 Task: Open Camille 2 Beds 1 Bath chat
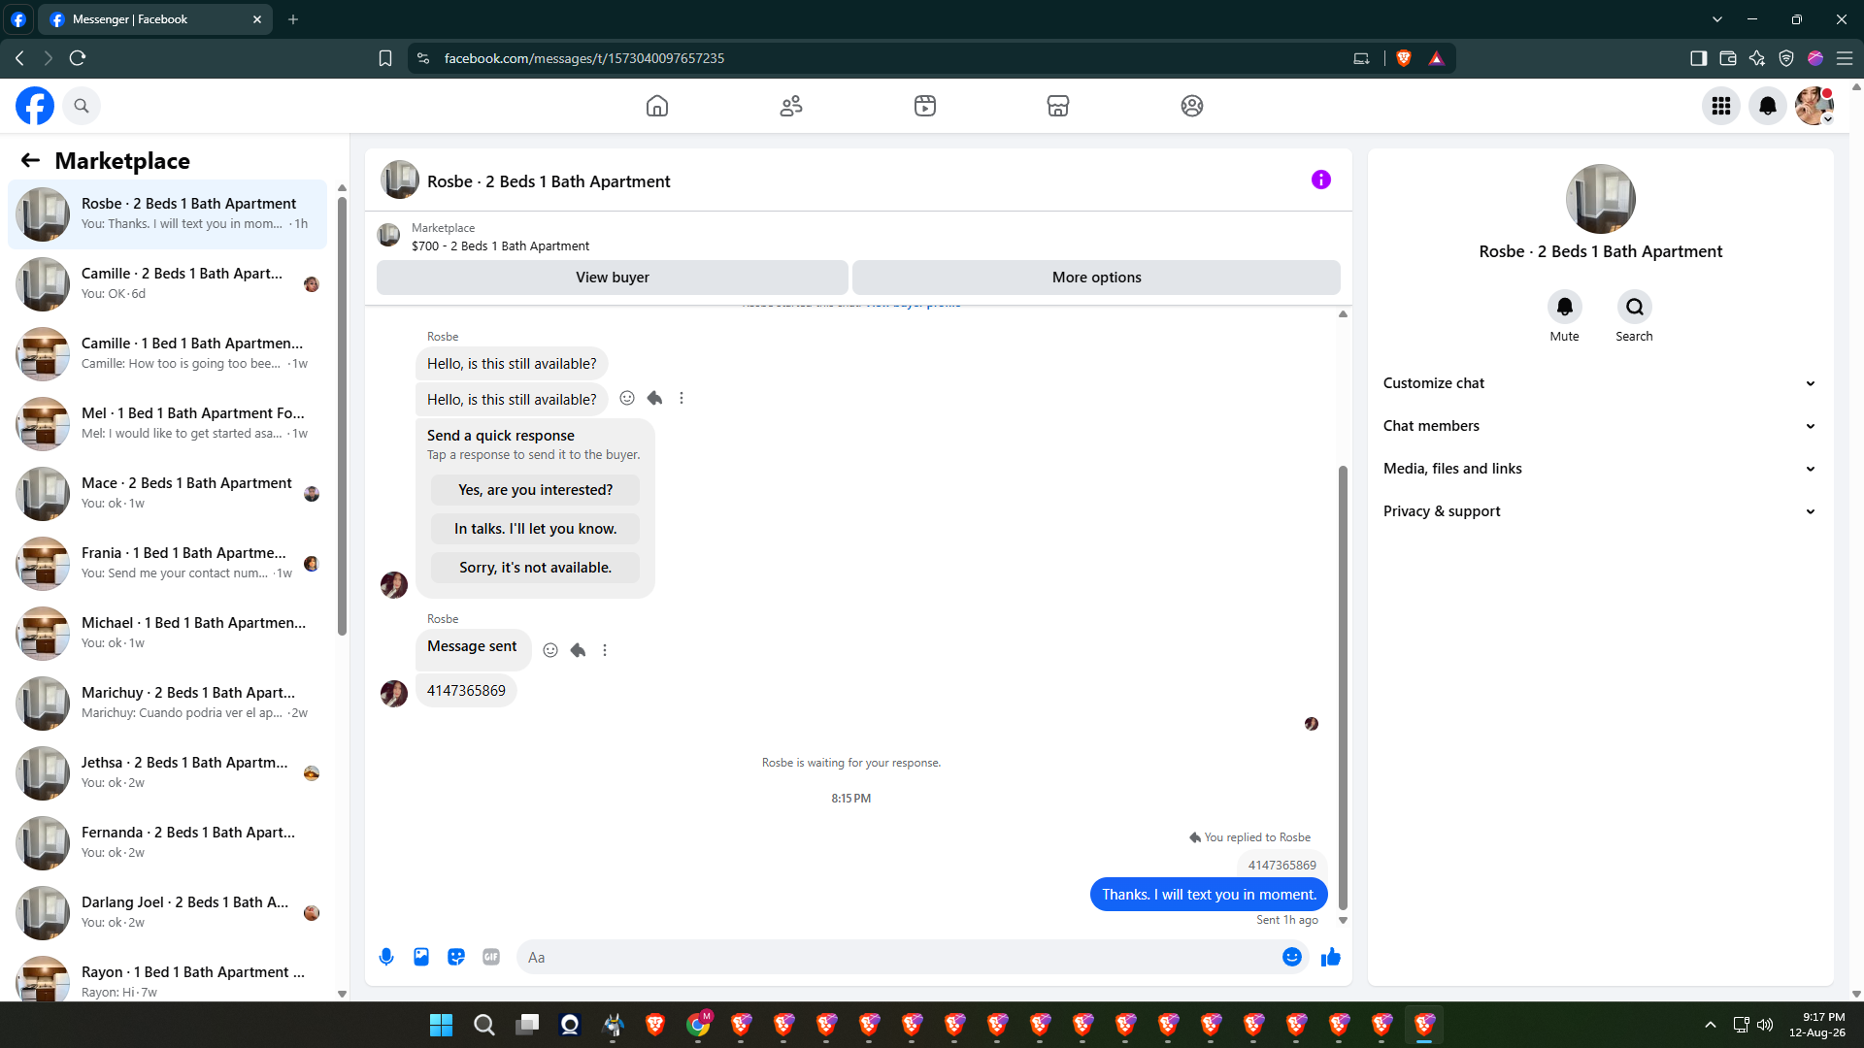coord(168,283)
